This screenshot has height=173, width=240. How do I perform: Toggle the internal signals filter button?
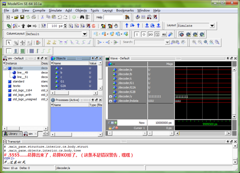coord(157,34)
